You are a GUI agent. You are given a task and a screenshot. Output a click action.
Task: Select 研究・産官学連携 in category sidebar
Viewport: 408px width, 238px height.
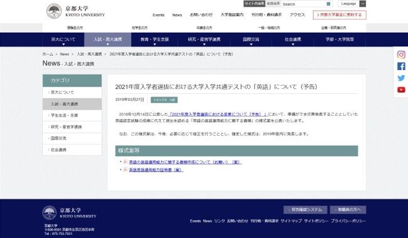[x=72, y=127]
